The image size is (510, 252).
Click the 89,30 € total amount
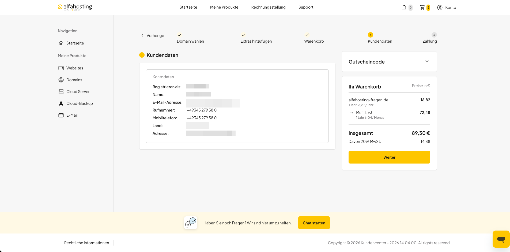click(421, 133)
